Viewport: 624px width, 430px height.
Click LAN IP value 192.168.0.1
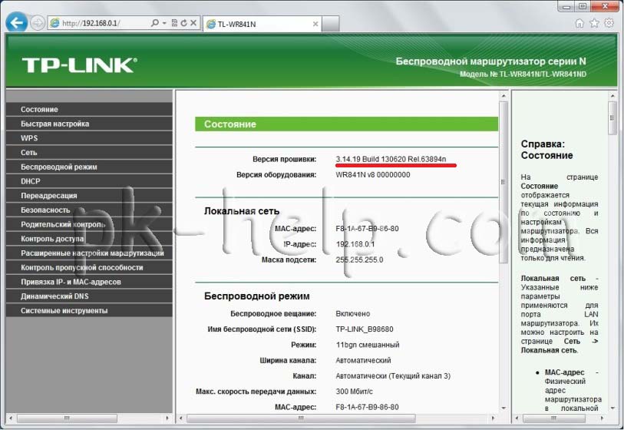[x=355, y=244]
